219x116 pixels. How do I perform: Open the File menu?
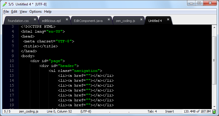click(6, 12)
